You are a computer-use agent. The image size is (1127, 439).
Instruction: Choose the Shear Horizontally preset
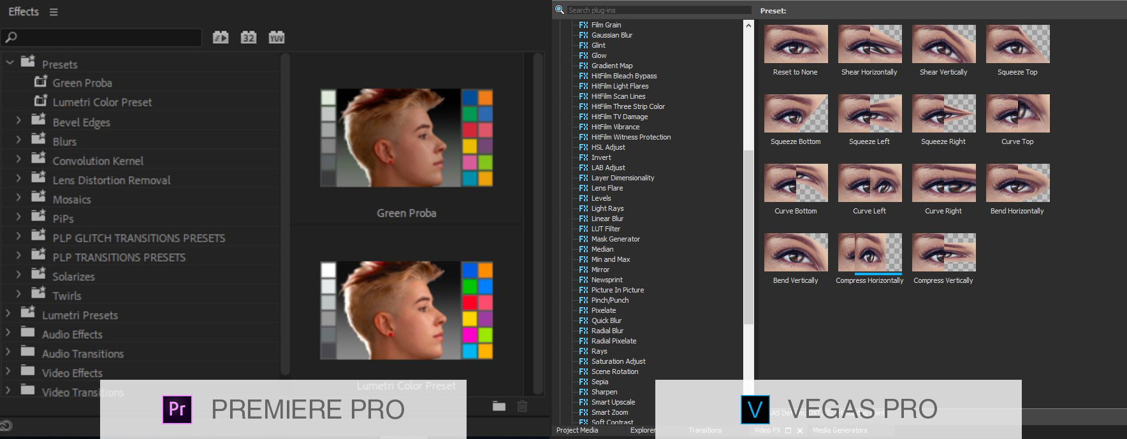click(x=869, y=44)
